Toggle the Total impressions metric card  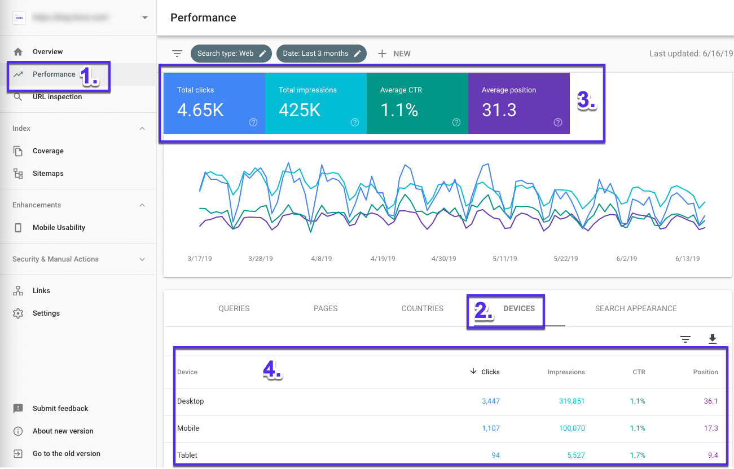click(x=316, y=103)
